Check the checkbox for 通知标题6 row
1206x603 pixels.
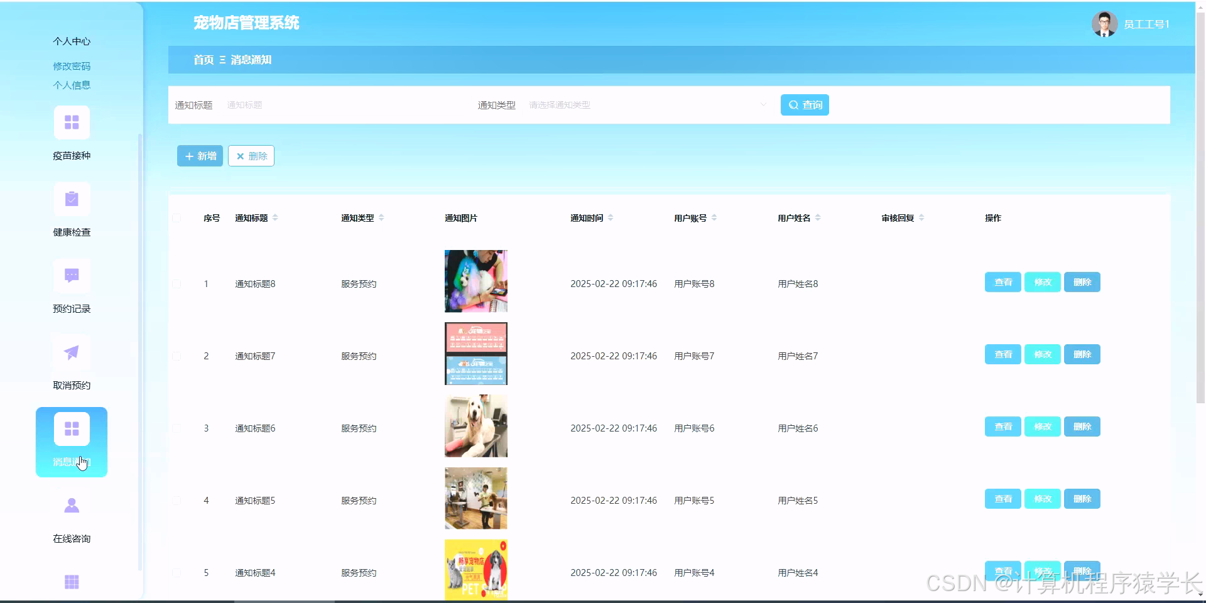tap(177, 428)
